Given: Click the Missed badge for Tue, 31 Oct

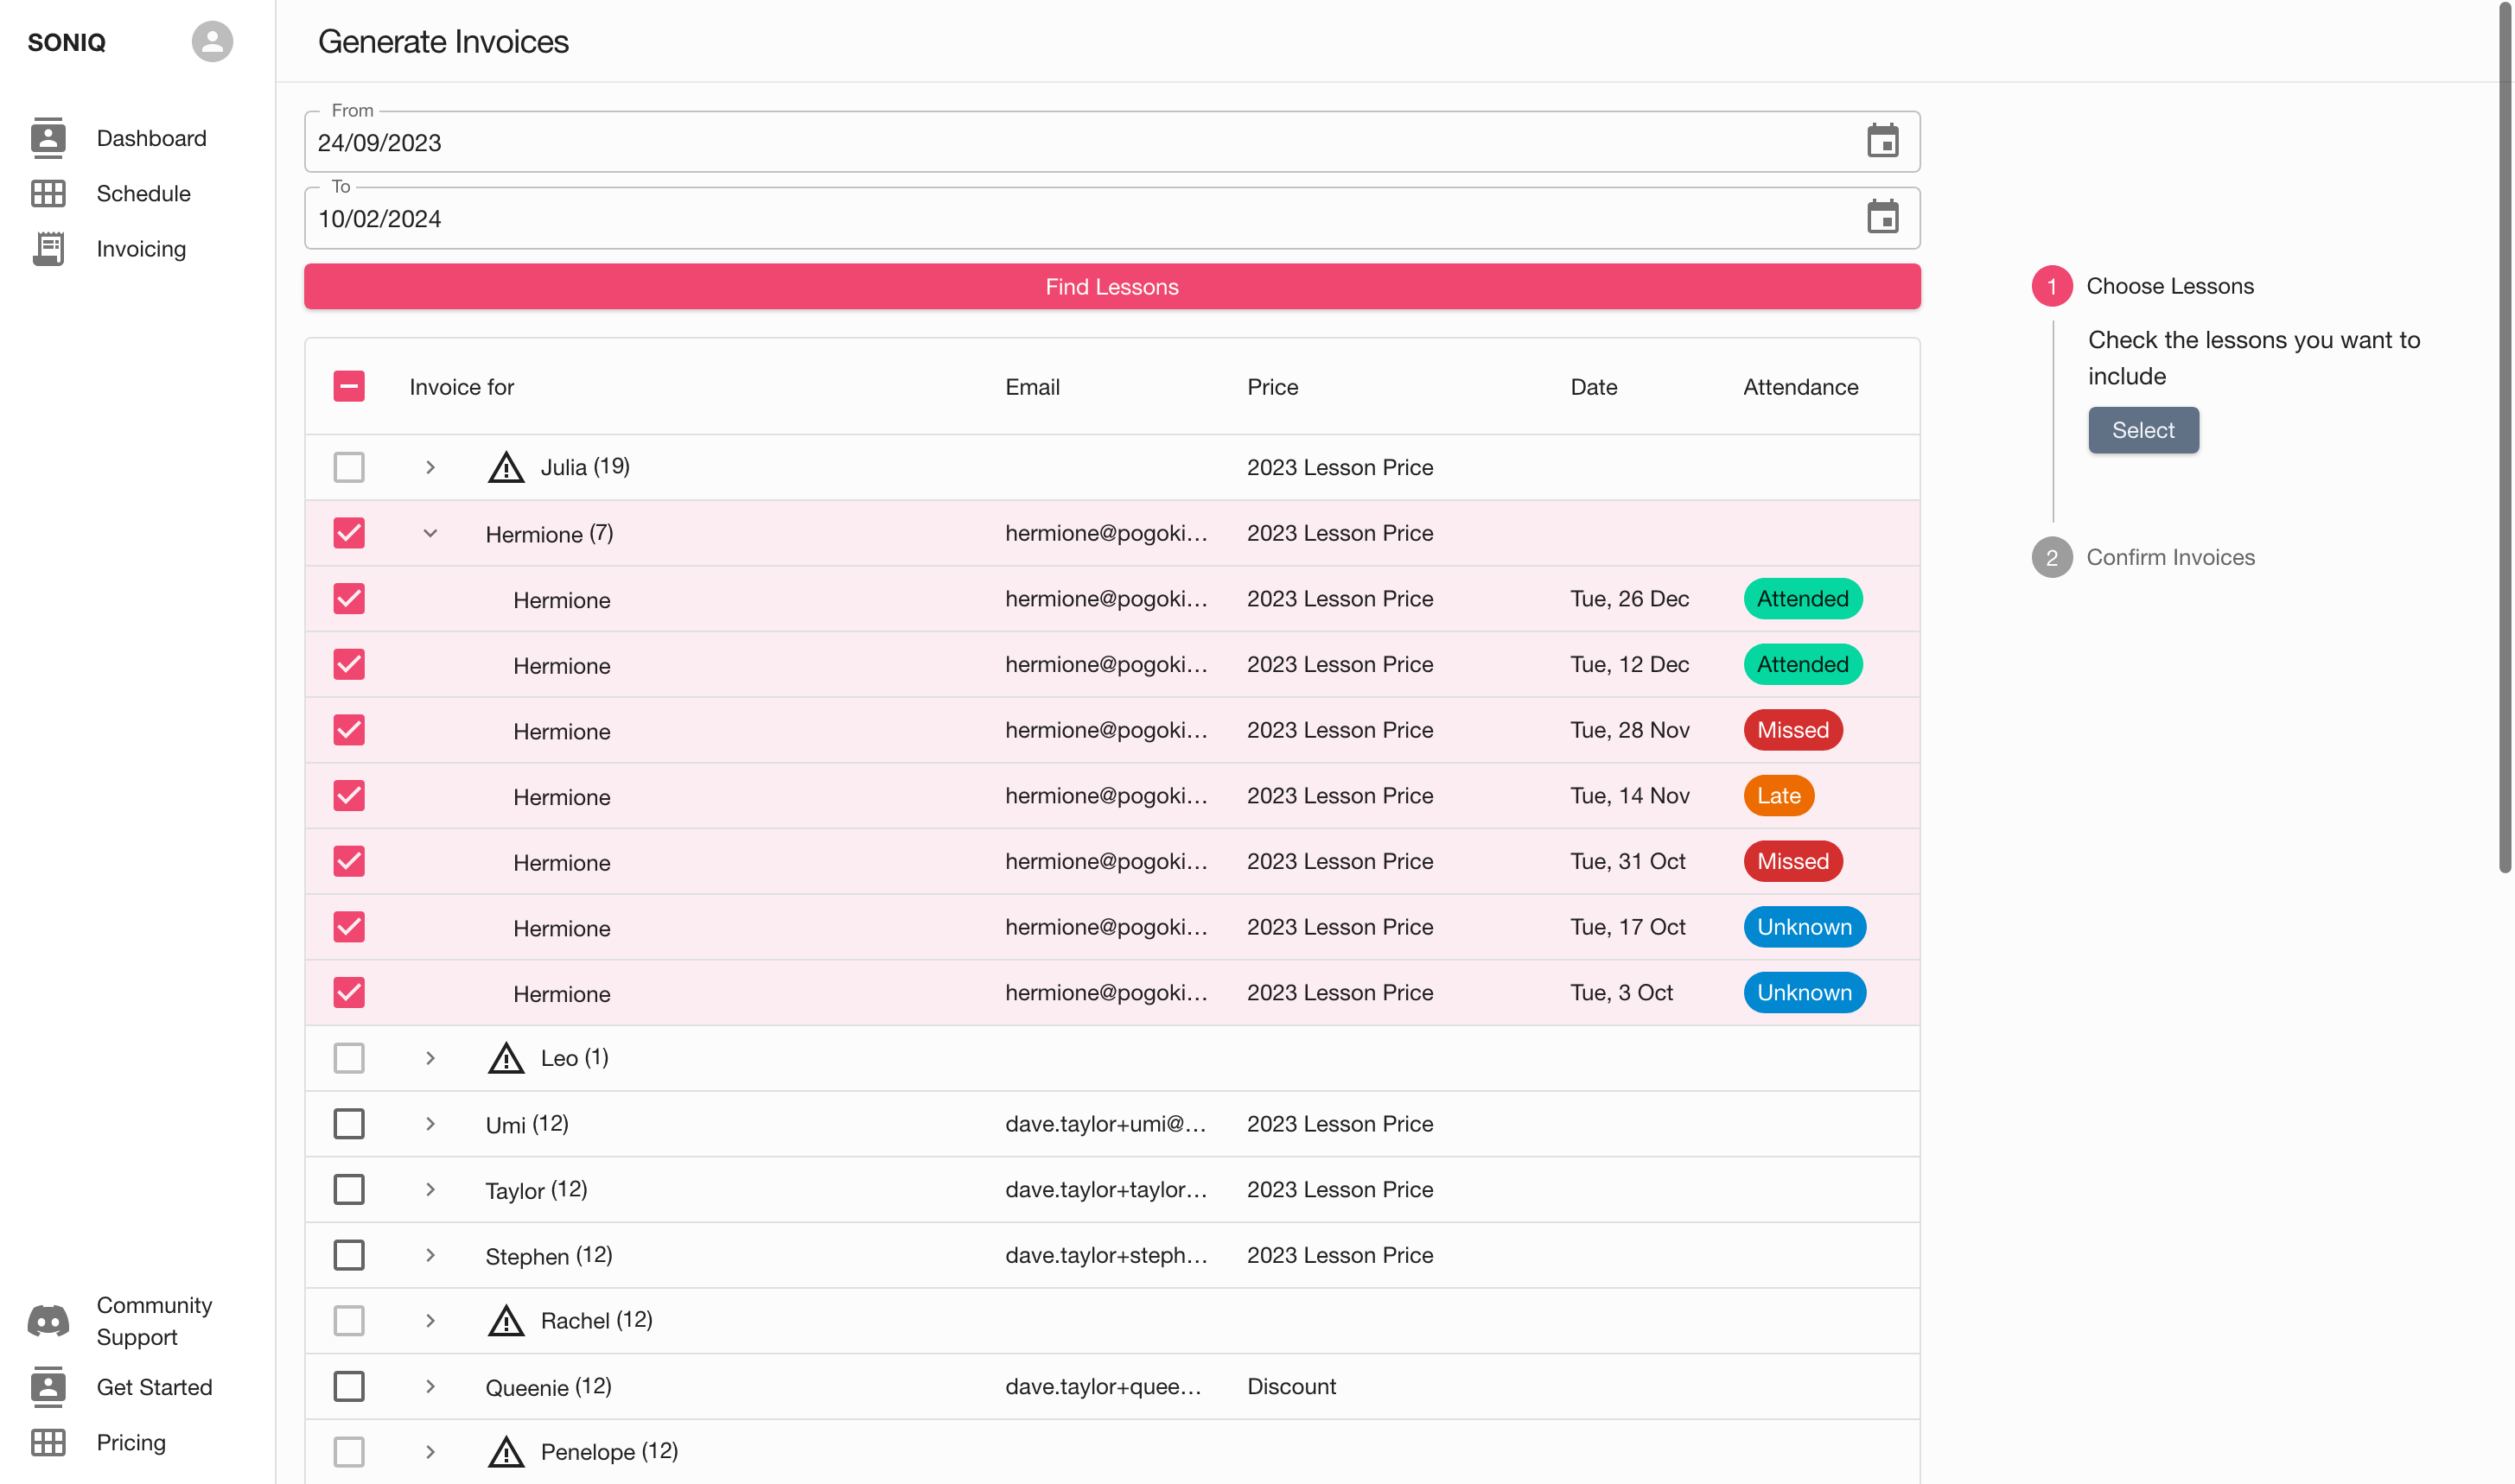Looking at the screenshot, I should 1792,861.
